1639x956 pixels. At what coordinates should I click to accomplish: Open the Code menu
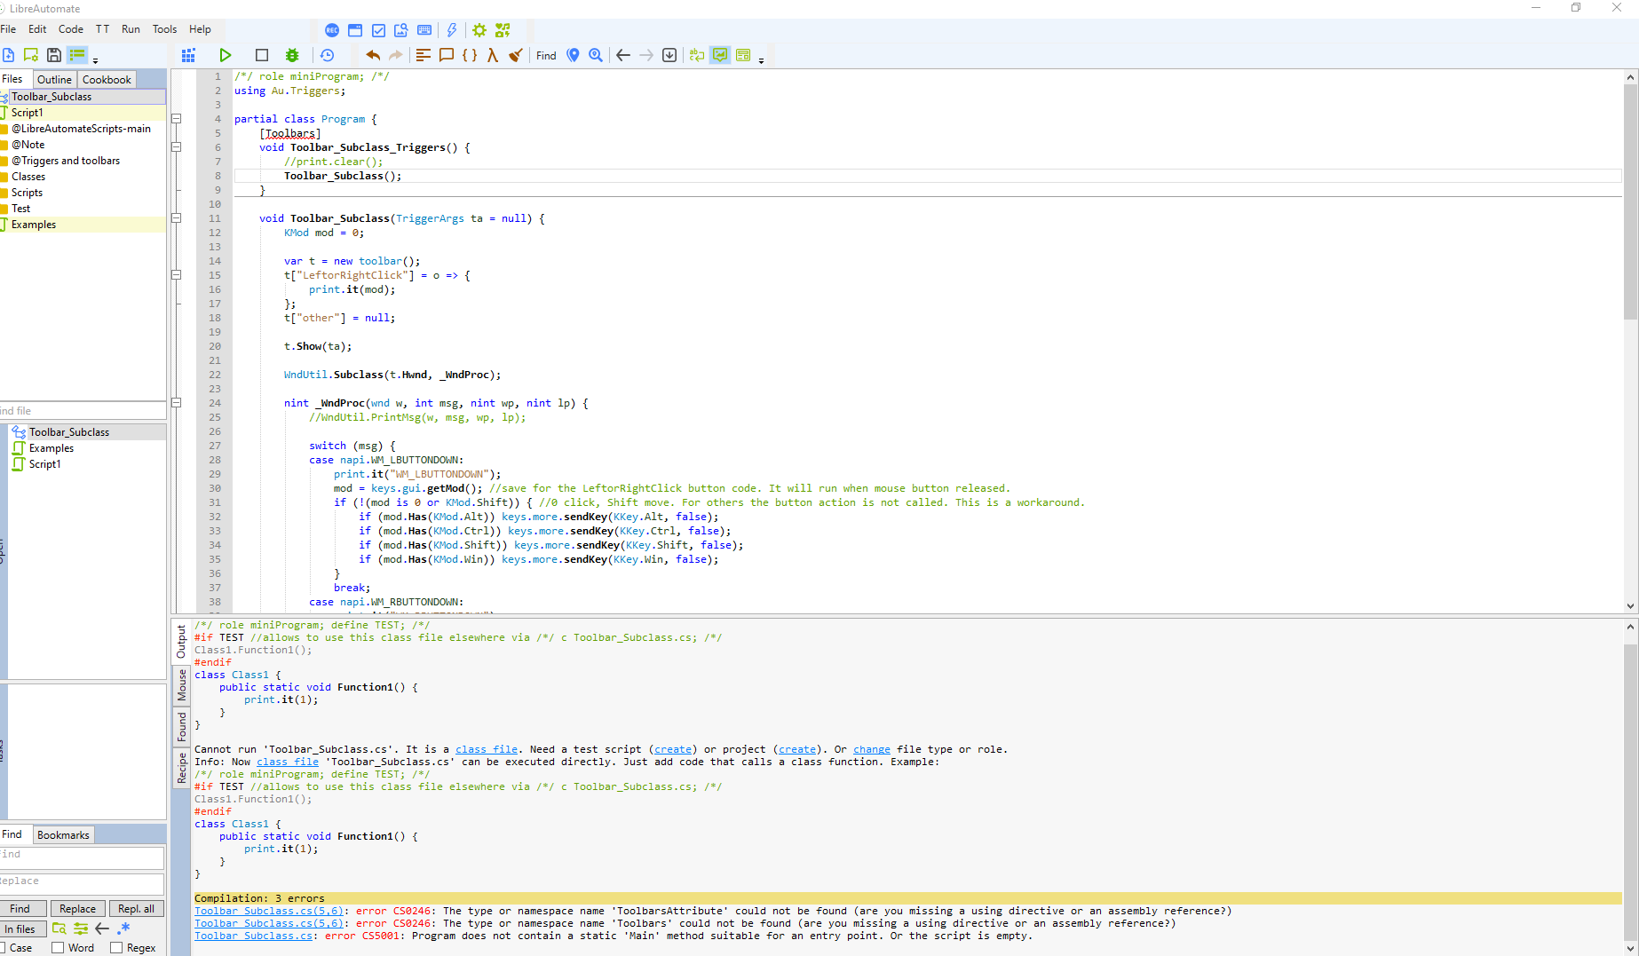click(71, 29)
